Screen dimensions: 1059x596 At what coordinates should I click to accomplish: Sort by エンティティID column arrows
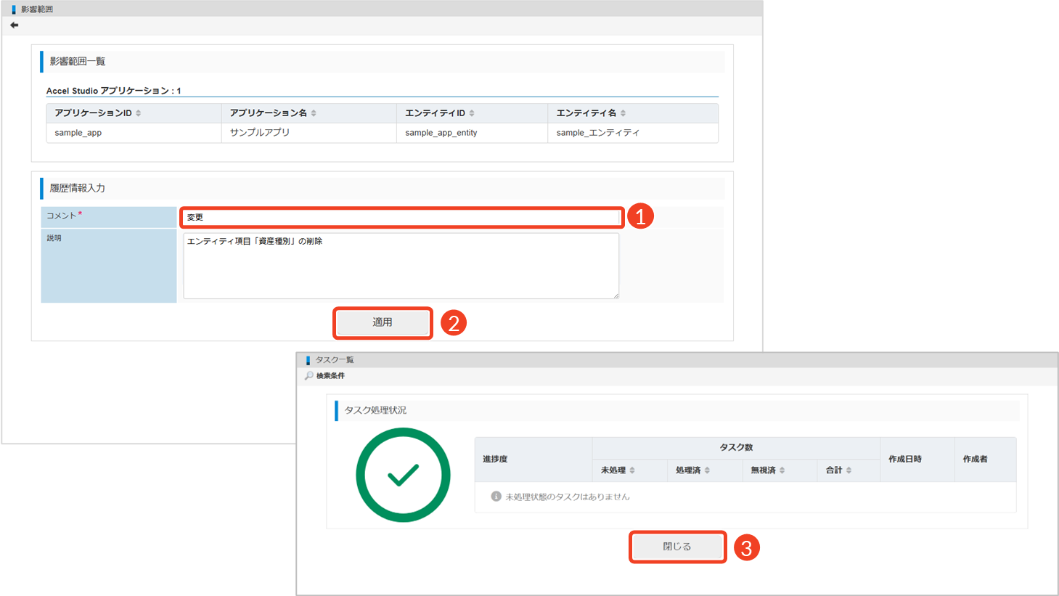click(x=472, y=113)
